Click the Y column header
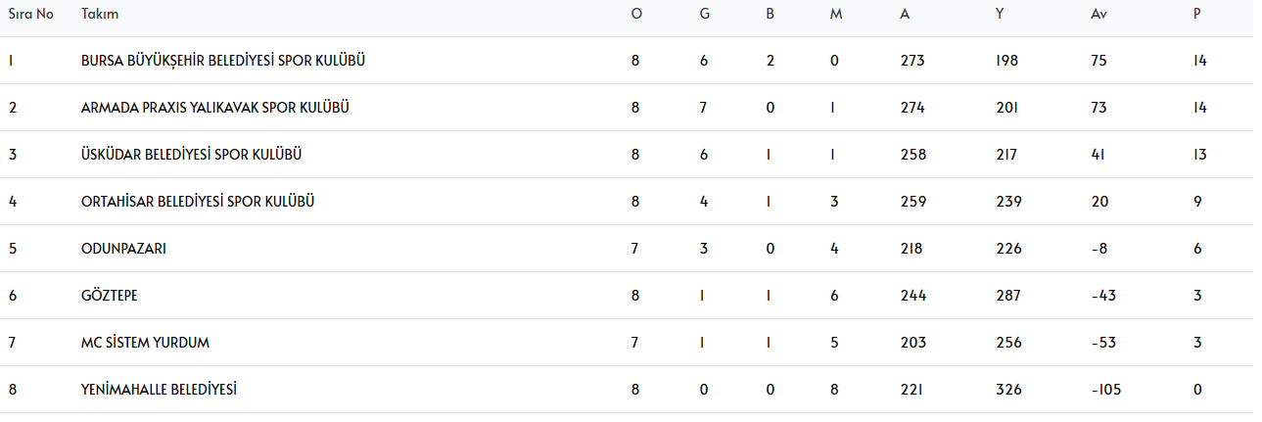Viewport: 1262px width, 422px height. point(999,15)
